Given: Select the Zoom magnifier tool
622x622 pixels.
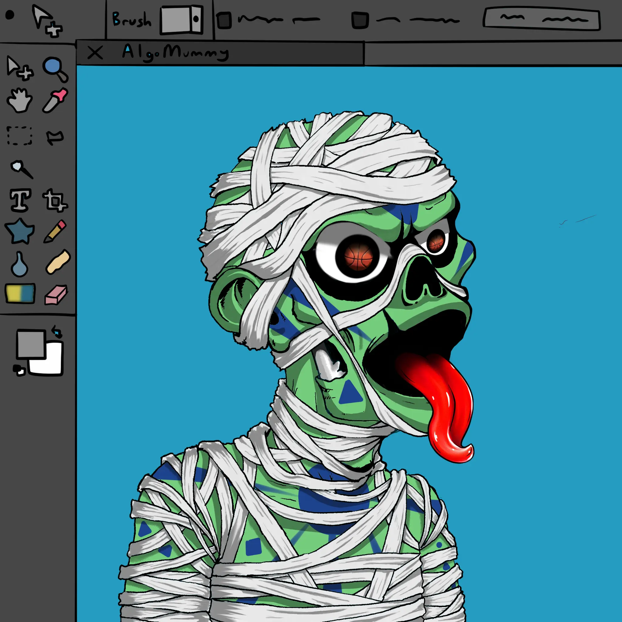Looking at the screenshot, I should (x=55, y=69).
